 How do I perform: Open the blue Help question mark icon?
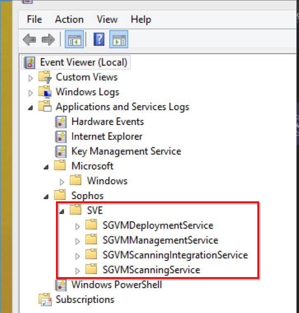pyautogui.click(x=99, y=39)
